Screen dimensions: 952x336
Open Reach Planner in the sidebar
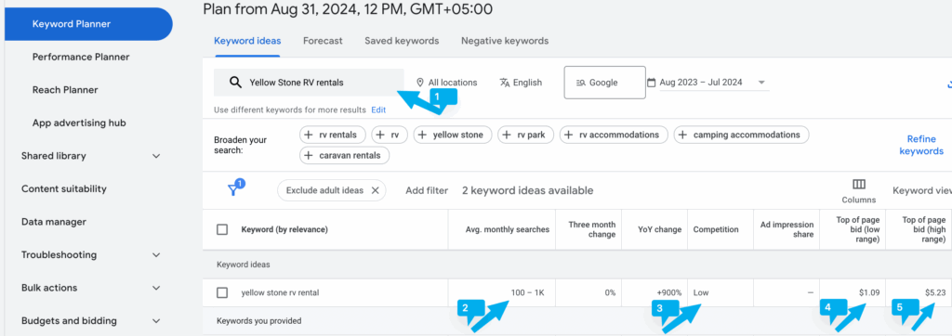coord(65,90)
